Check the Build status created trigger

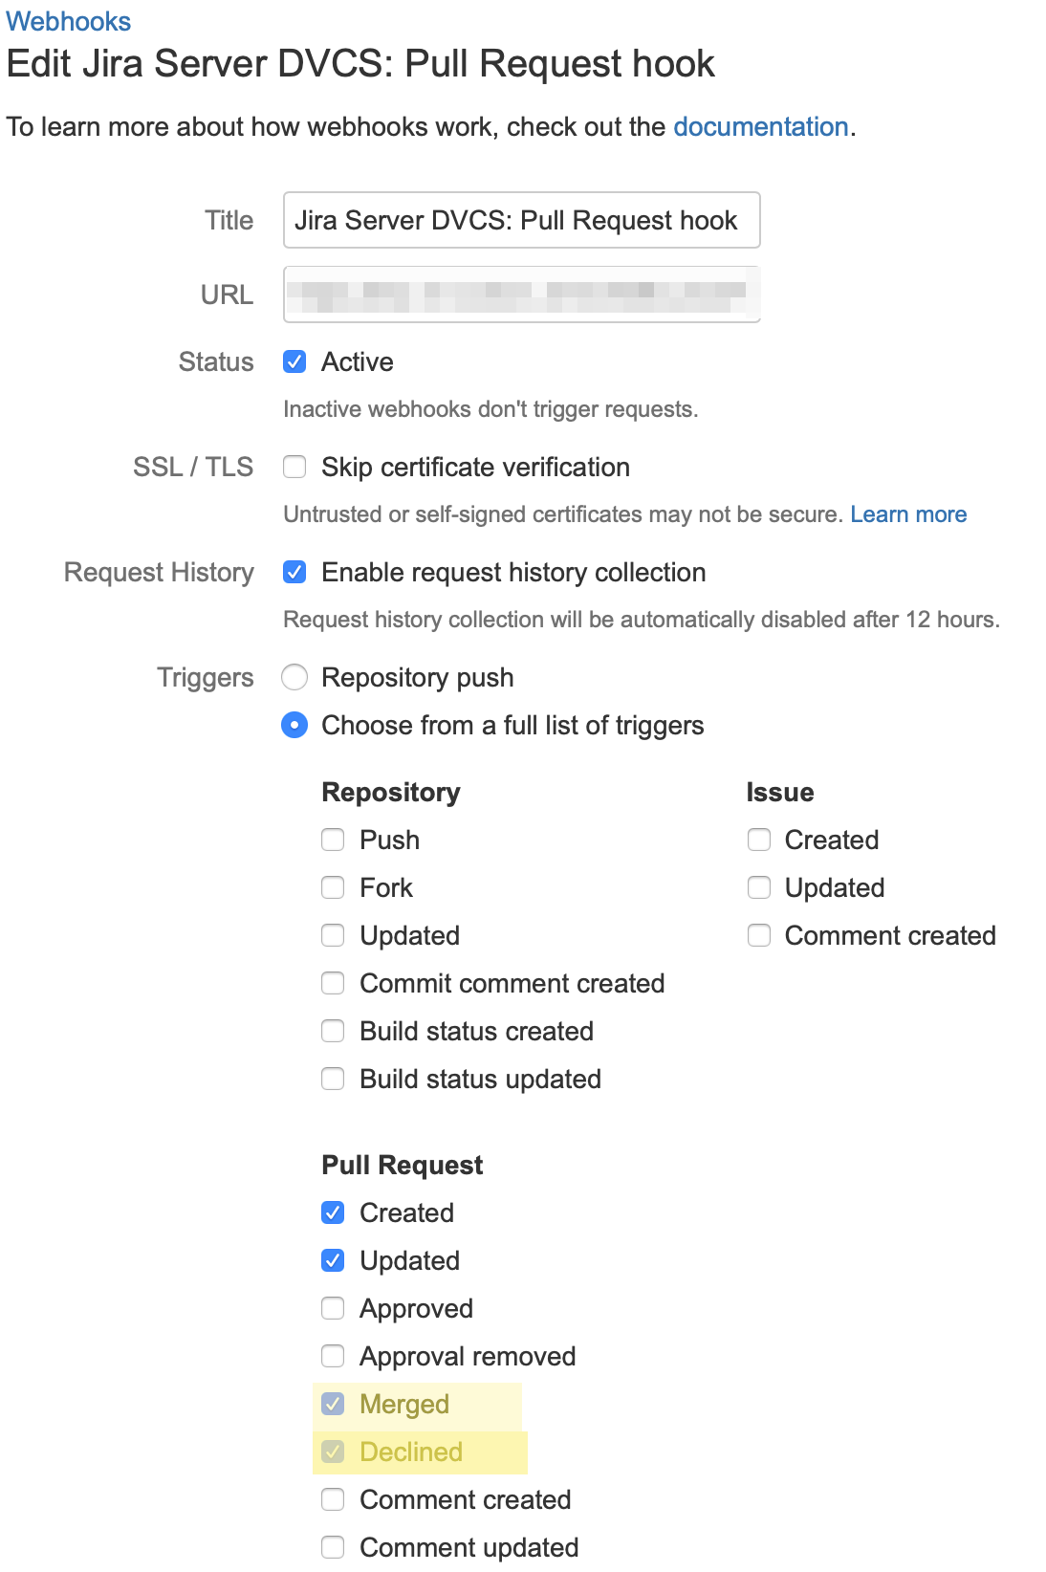332,1031
